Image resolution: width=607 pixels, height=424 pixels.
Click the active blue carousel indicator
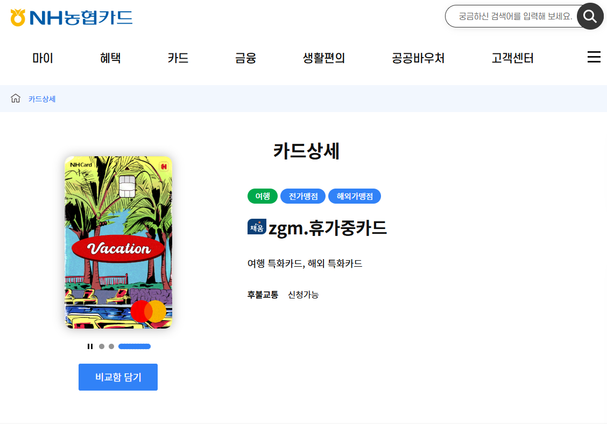pyautogui.click(x=134, y=346)
